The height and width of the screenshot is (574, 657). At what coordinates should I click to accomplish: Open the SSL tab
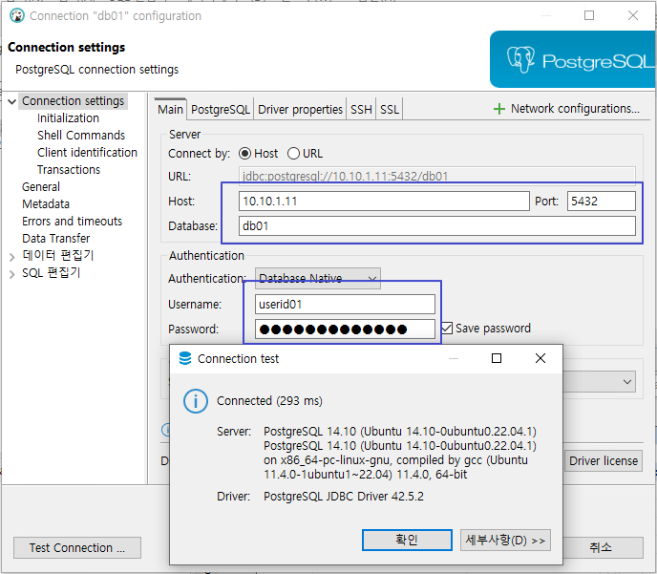pos(390,109)
